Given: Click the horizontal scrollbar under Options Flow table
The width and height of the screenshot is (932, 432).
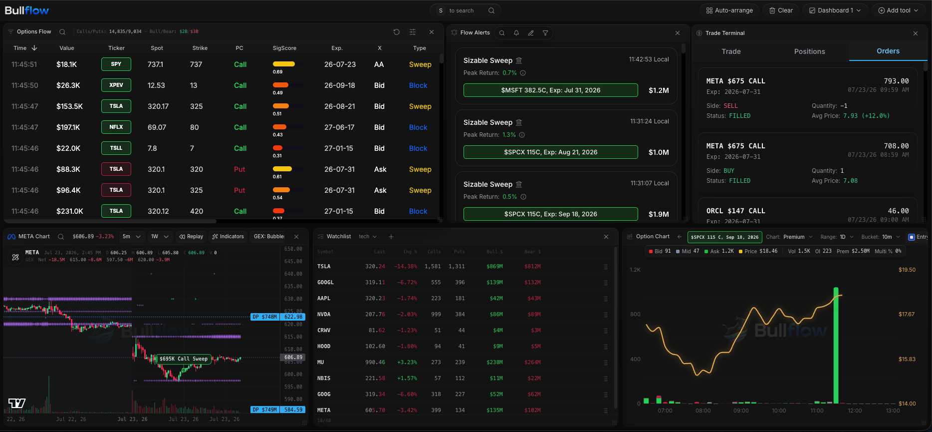Looking at the screenshot, I should pos(111,221).
